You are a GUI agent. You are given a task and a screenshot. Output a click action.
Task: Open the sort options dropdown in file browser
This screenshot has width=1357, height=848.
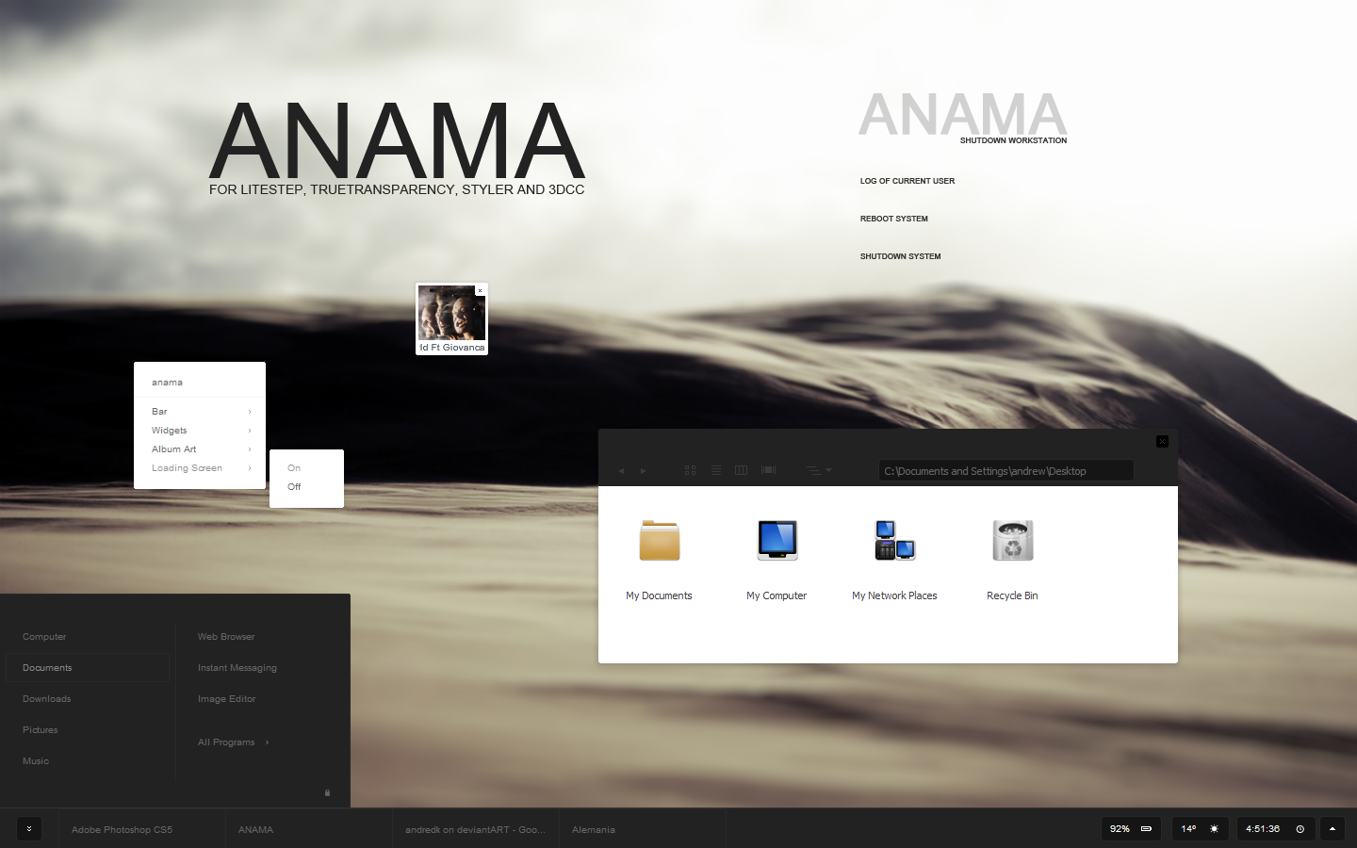(820, 470)
